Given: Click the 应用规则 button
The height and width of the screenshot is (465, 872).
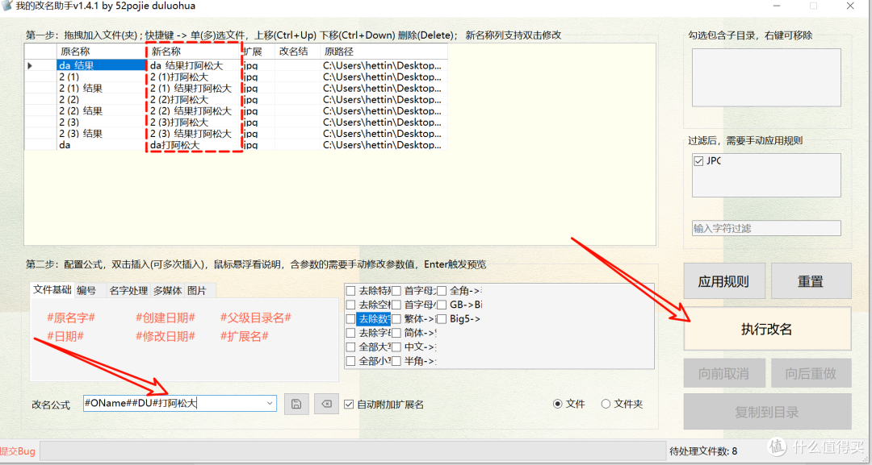Looking at the screenshot, I should coord(723,281).
